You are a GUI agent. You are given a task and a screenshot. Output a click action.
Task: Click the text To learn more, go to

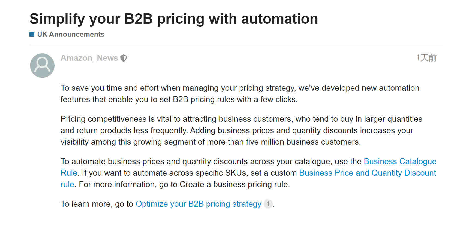point(97,204)
